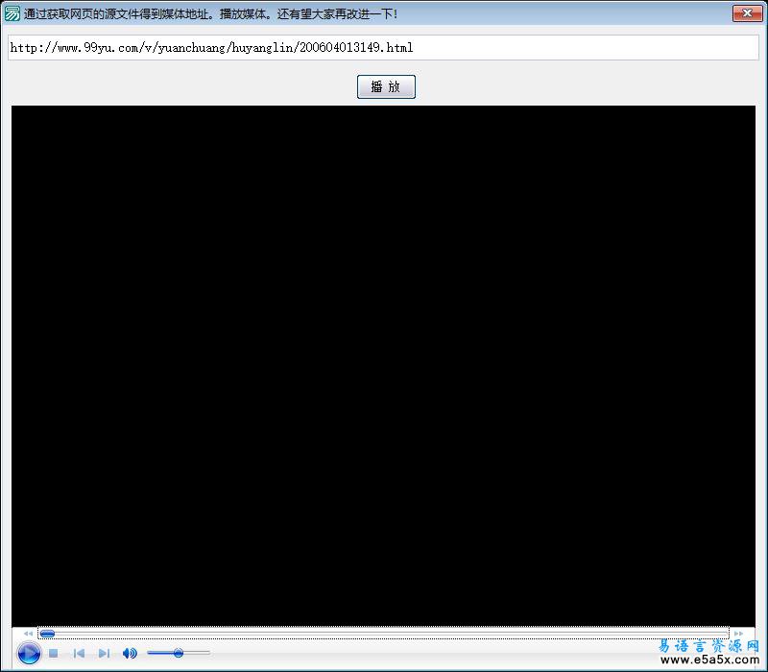Mute audio with the speaker icon

coord(130,653)
